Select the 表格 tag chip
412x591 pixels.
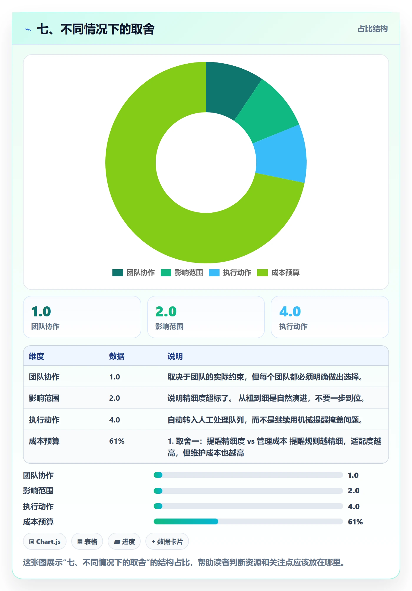[87, 542]
